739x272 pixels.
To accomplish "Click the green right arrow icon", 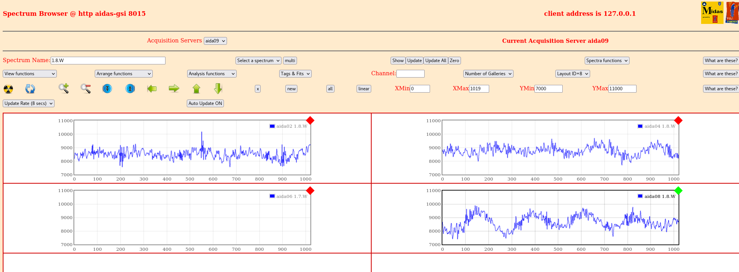I will 174,89.
